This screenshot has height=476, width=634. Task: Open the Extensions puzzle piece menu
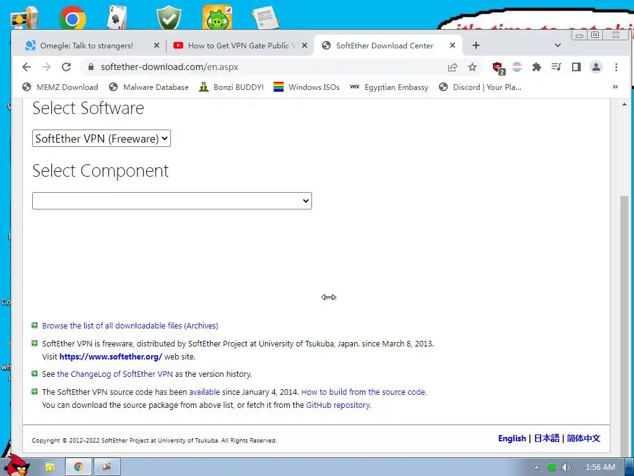pyautogui.click(x=537, y=67)
